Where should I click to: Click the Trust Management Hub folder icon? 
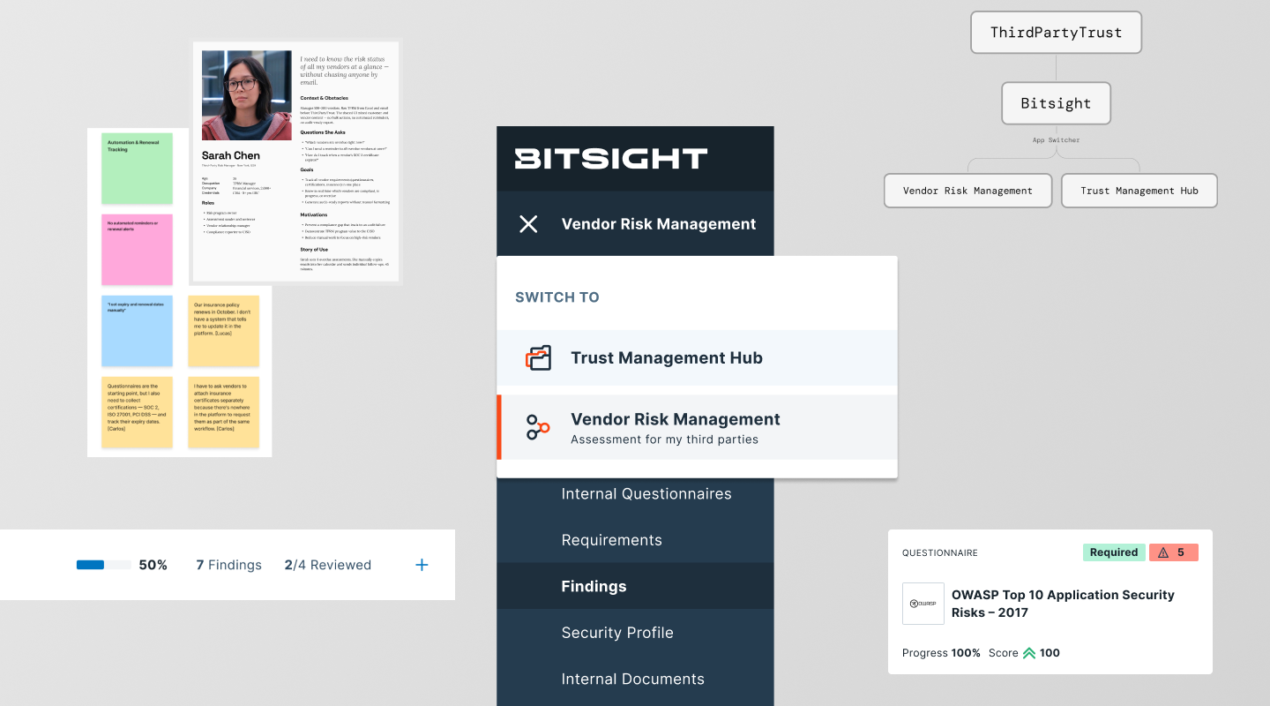[538, 357]
